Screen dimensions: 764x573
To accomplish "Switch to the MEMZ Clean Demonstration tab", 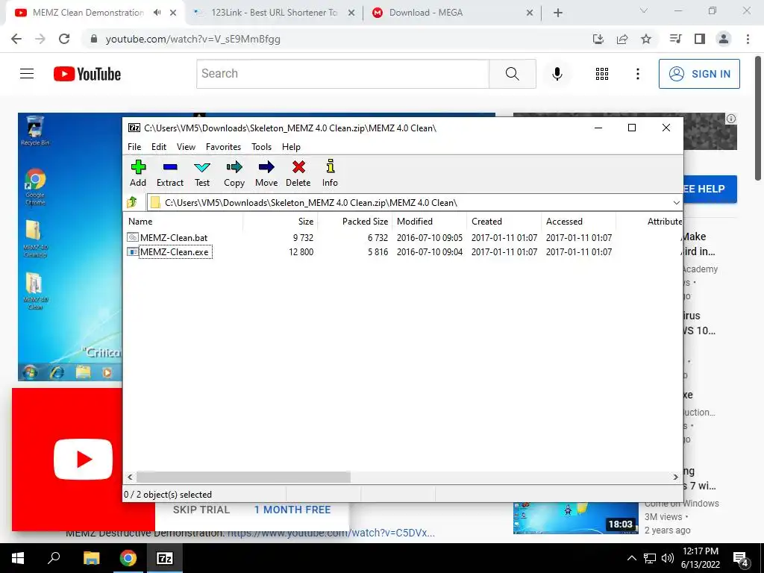I will click(88, 13).
